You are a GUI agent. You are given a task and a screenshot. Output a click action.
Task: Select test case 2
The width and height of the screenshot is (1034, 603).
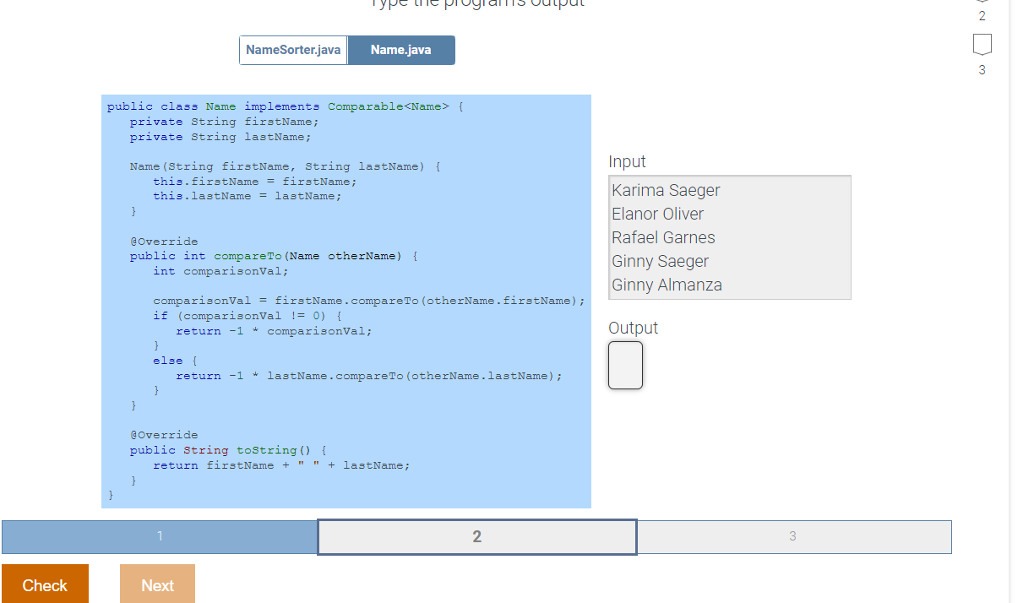[x=476, y=536]
